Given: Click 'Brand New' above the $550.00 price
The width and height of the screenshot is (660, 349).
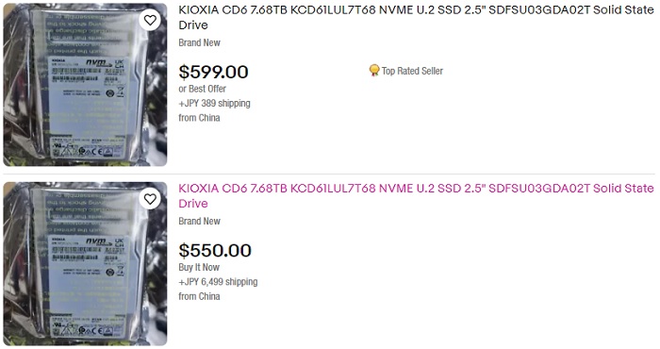Looking at the screenshot, I should [x=199, y=221].
